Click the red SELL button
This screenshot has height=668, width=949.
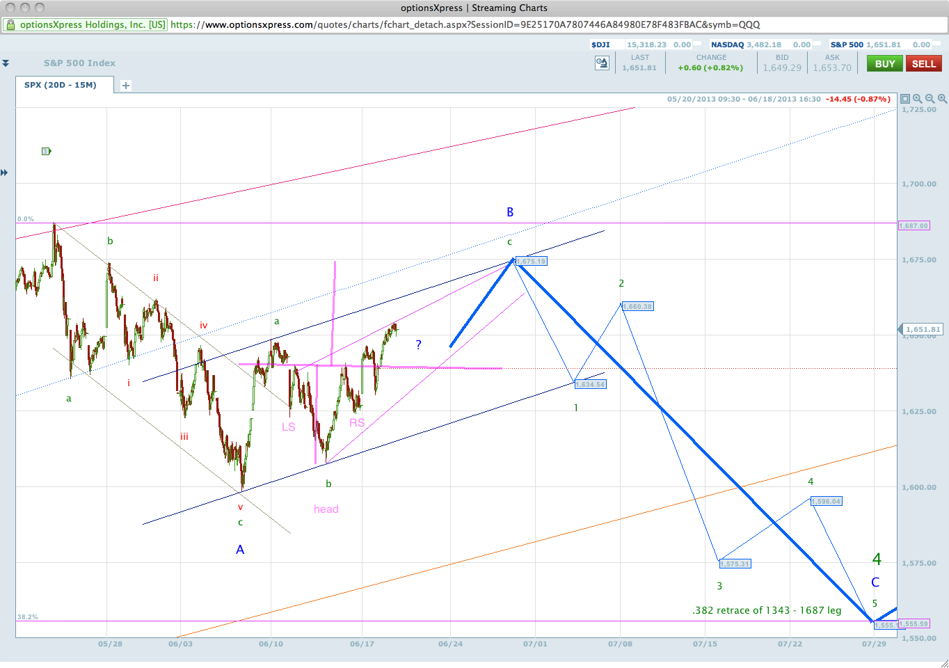[924, 63]
